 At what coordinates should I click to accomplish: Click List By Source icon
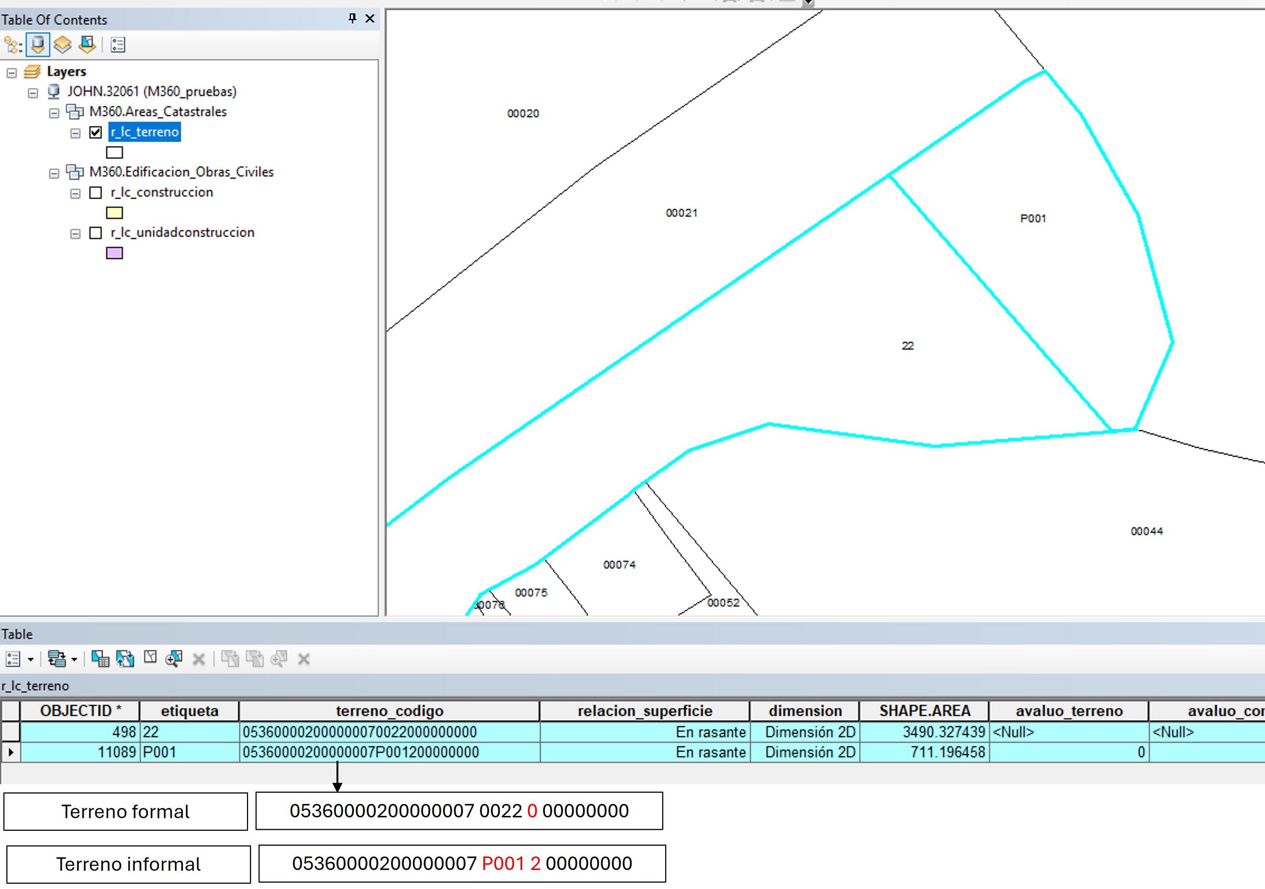[38, 44]
